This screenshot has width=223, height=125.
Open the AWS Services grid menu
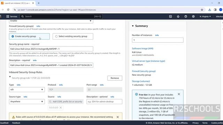click(8, 16)
